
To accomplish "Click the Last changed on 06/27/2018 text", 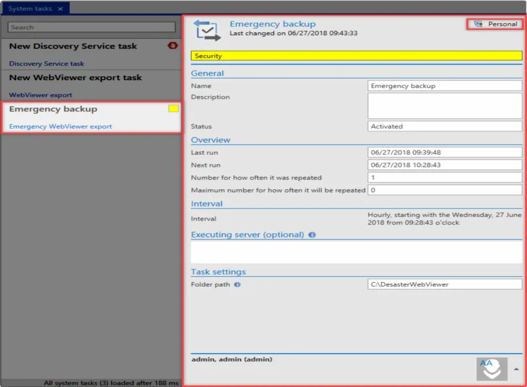I will (293, 33).
